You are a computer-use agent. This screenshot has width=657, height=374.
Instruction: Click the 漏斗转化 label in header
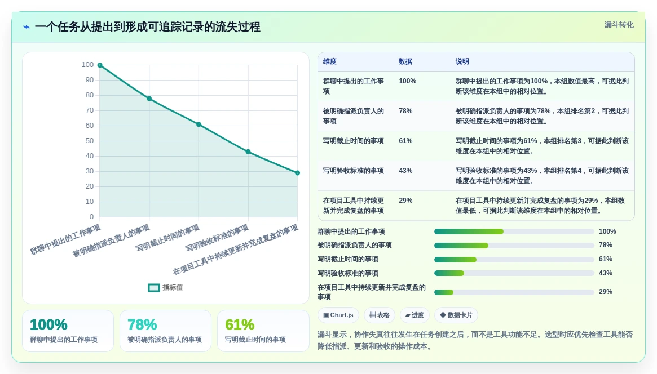click(619, 25)
